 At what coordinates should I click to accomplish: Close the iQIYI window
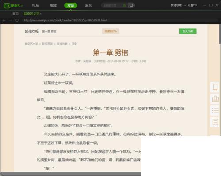pos(217,5)
